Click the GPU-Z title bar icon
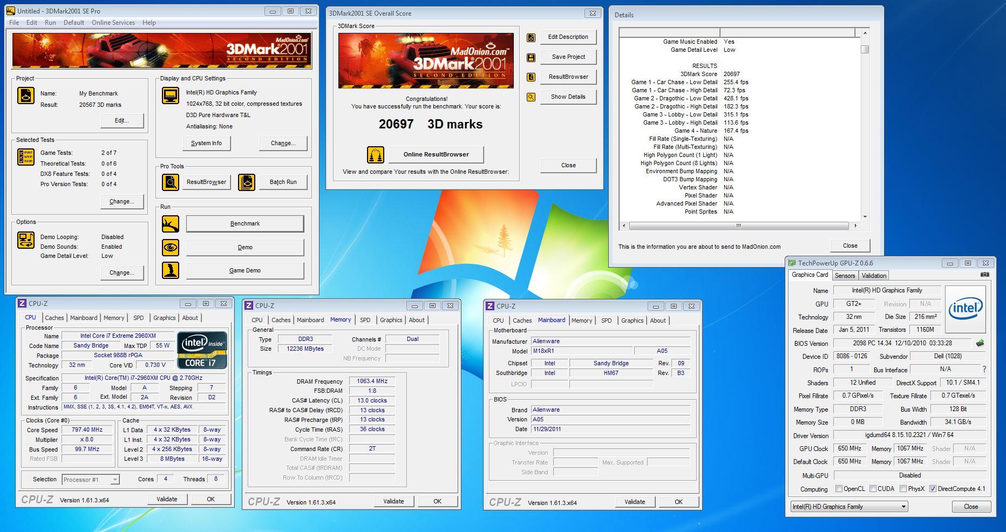The height and width of the screenshot is (532, 1006). (792, 263)
